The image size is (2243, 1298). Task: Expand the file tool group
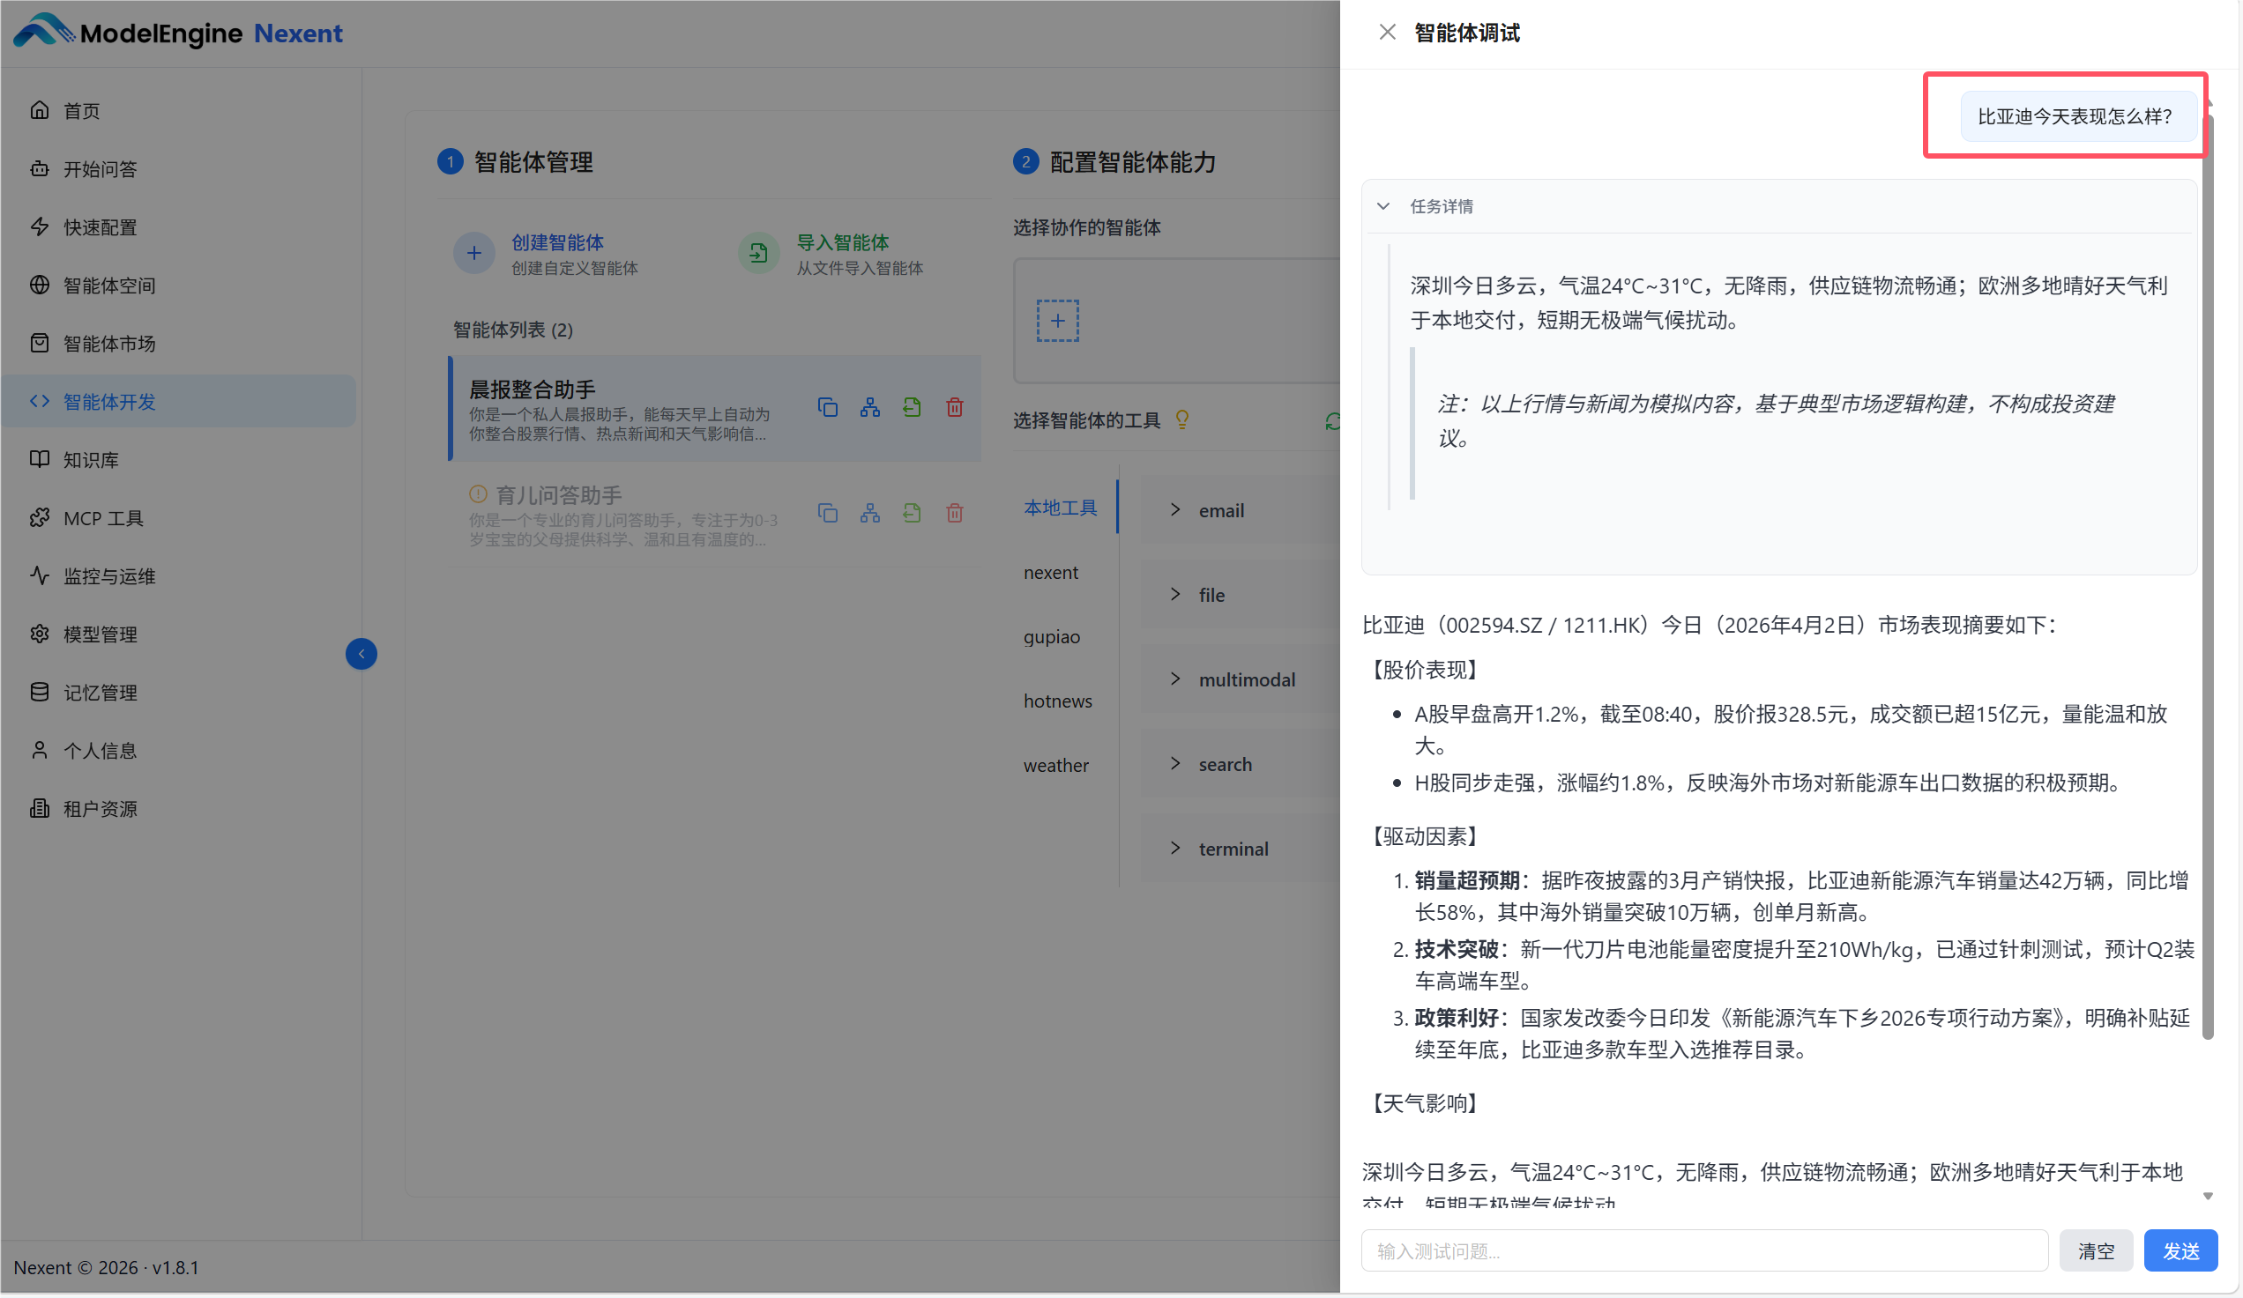(1175, 594)
